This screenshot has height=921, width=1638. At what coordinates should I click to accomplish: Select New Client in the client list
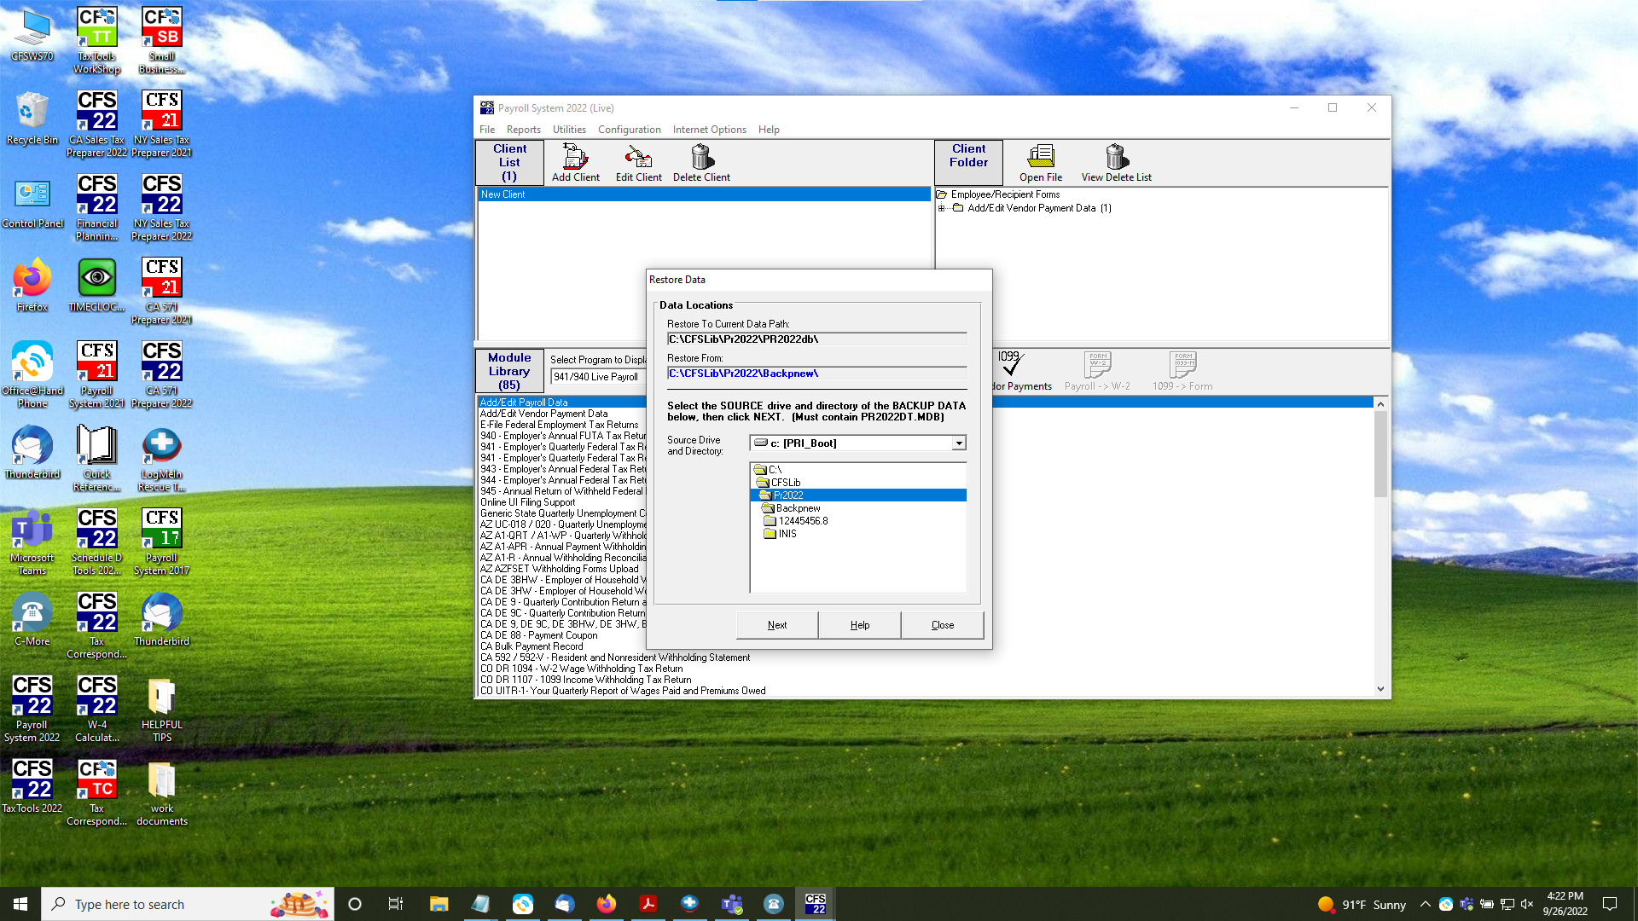[x=704, y=194]
